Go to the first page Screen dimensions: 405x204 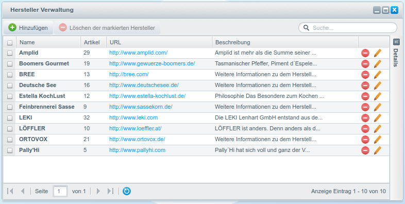point(10,191)
